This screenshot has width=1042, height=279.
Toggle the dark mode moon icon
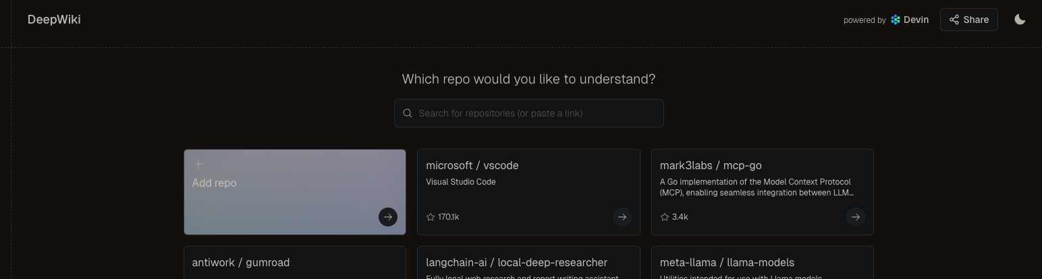1020,20
